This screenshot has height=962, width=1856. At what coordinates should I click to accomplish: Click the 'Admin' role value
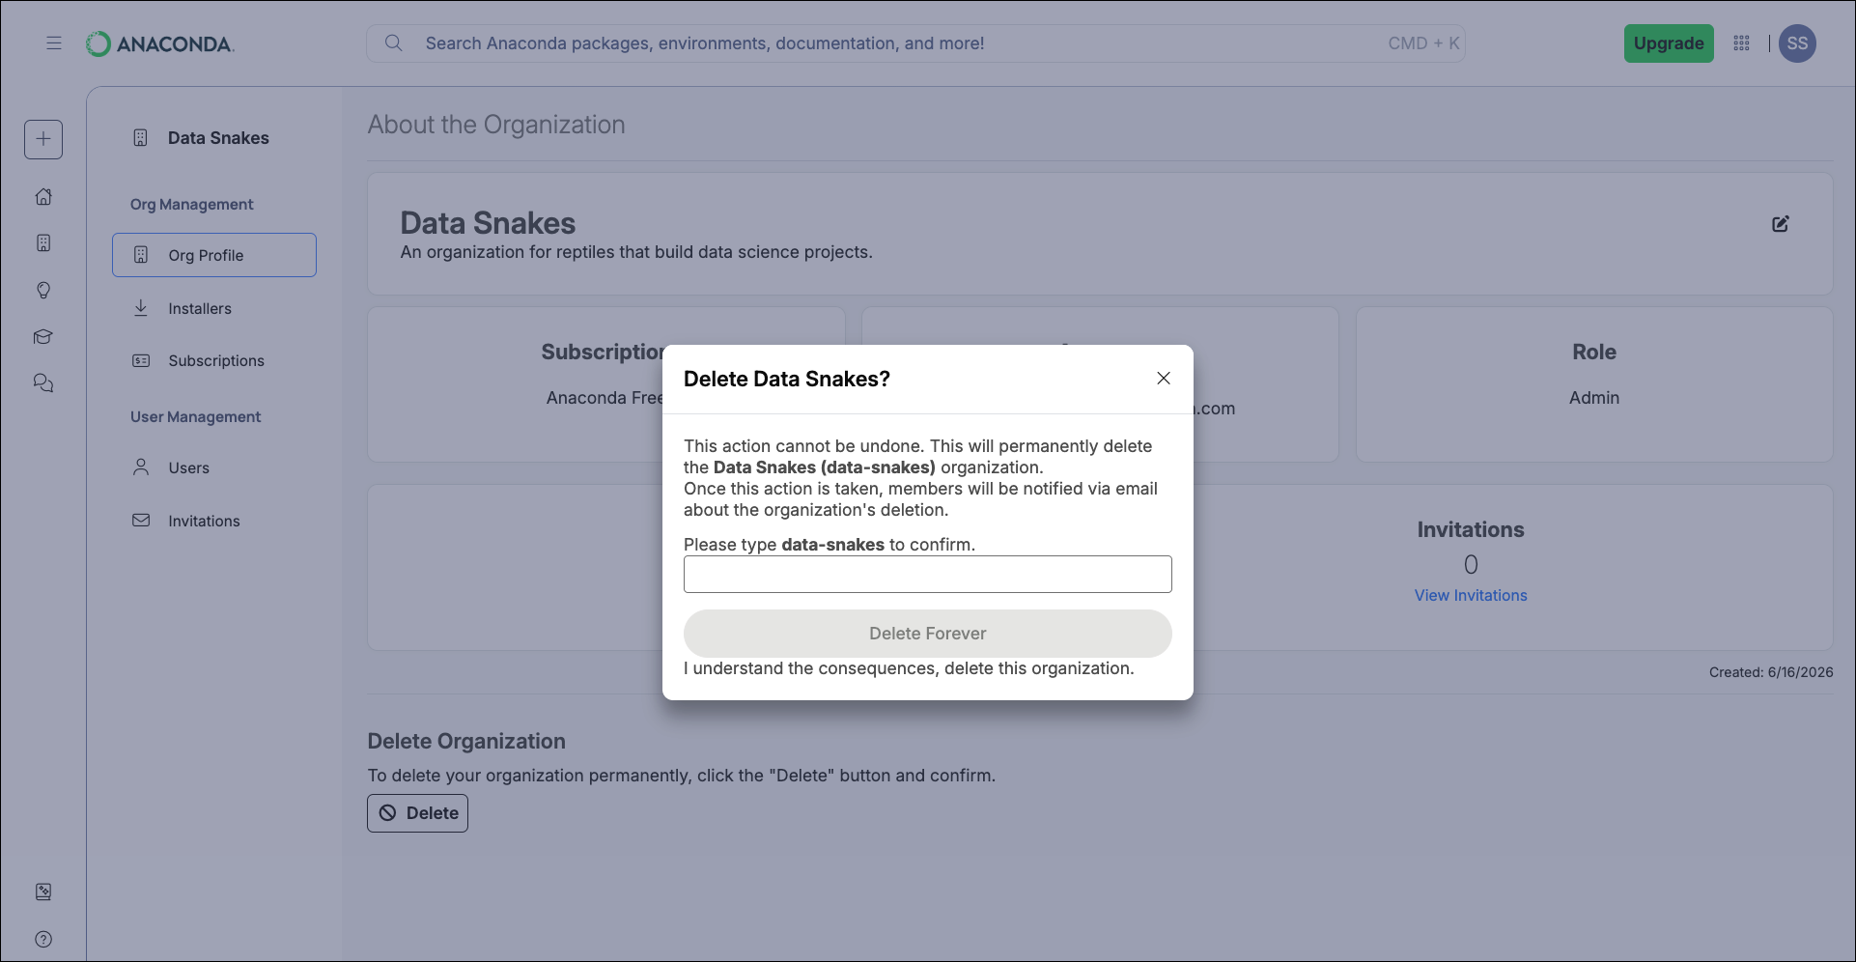(1594, 398)
